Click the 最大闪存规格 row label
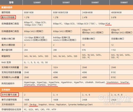The image size is (133, 112). click(8, 17)
